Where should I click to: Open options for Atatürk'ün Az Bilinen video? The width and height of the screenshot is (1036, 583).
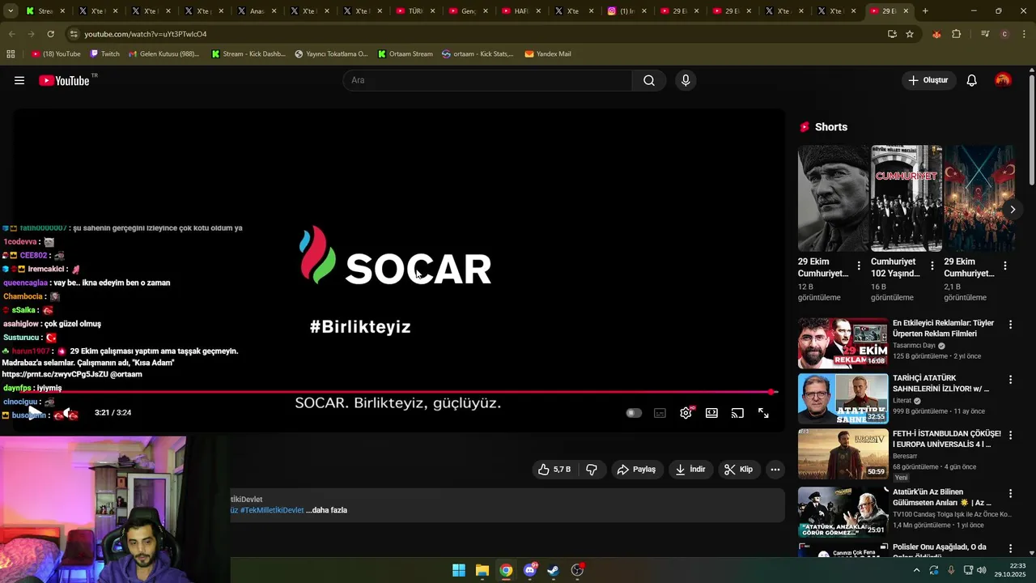pyautogui.click(x=1010, y=493)
